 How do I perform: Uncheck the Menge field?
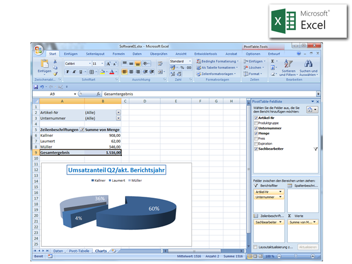point(256,133)
